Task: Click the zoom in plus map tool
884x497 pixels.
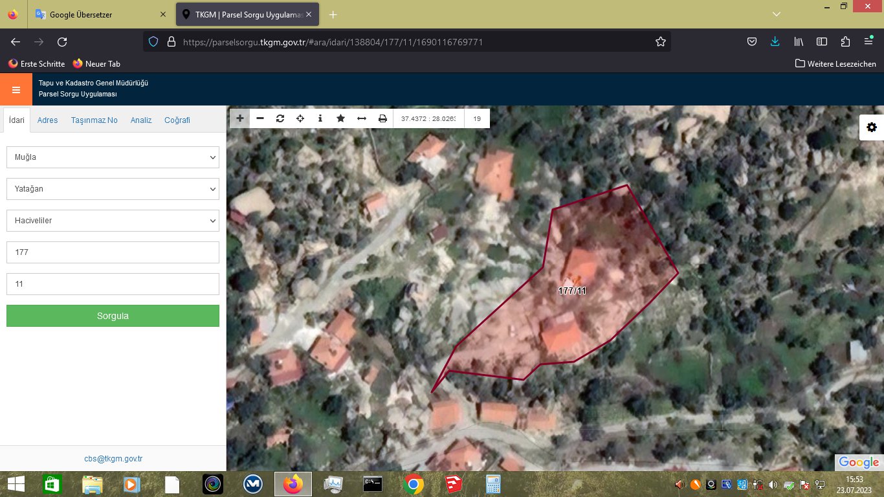Action: [x=240, y=118]
